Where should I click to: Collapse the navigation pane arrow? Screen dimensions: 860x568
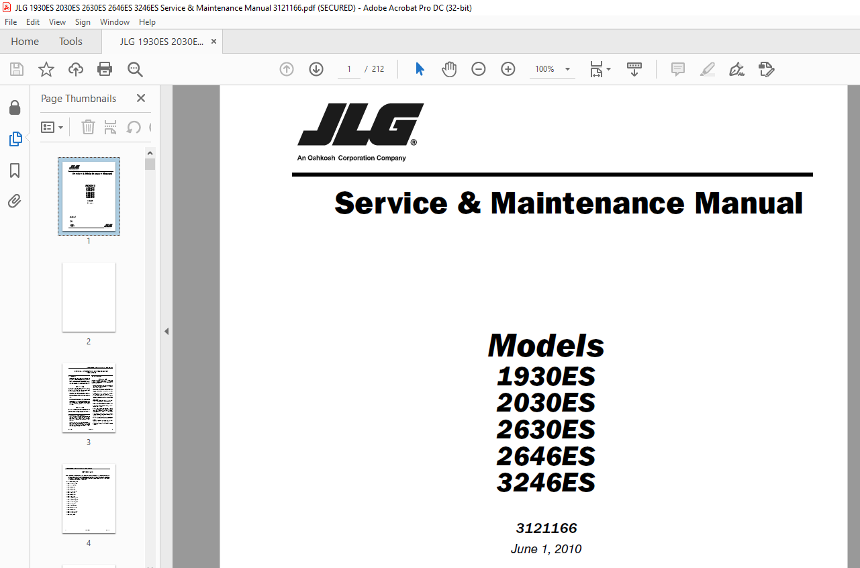click(x=166, y=331)
